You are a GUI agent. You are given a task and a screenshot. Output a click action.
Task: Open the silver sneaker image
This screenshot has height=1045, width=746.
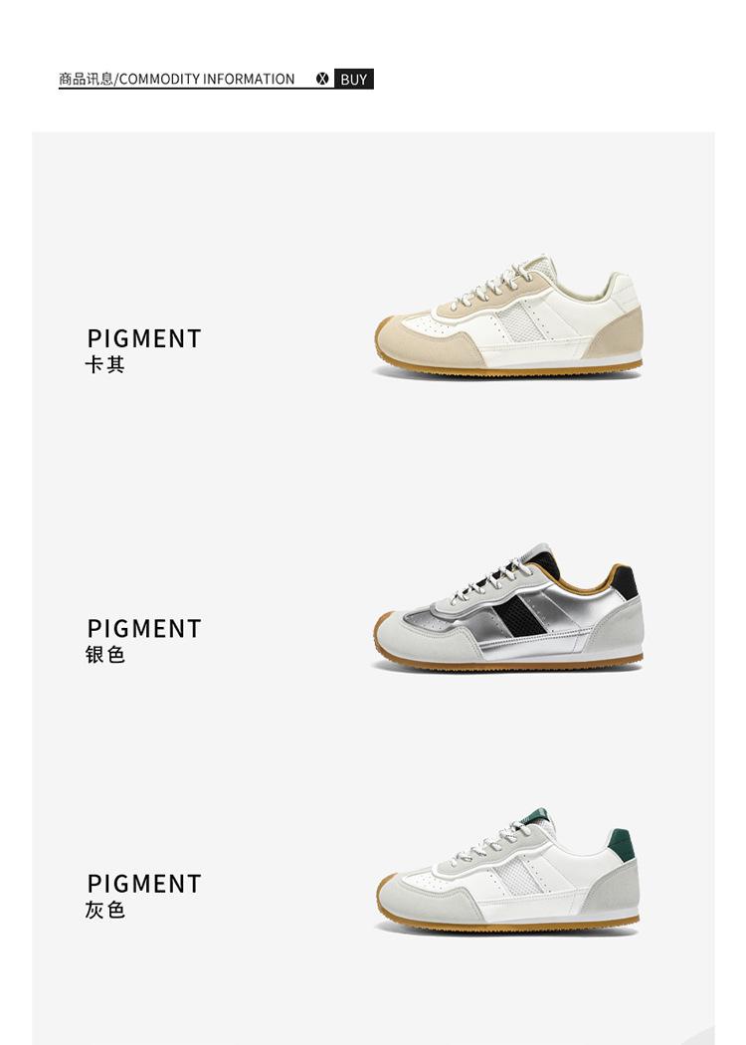508,607
